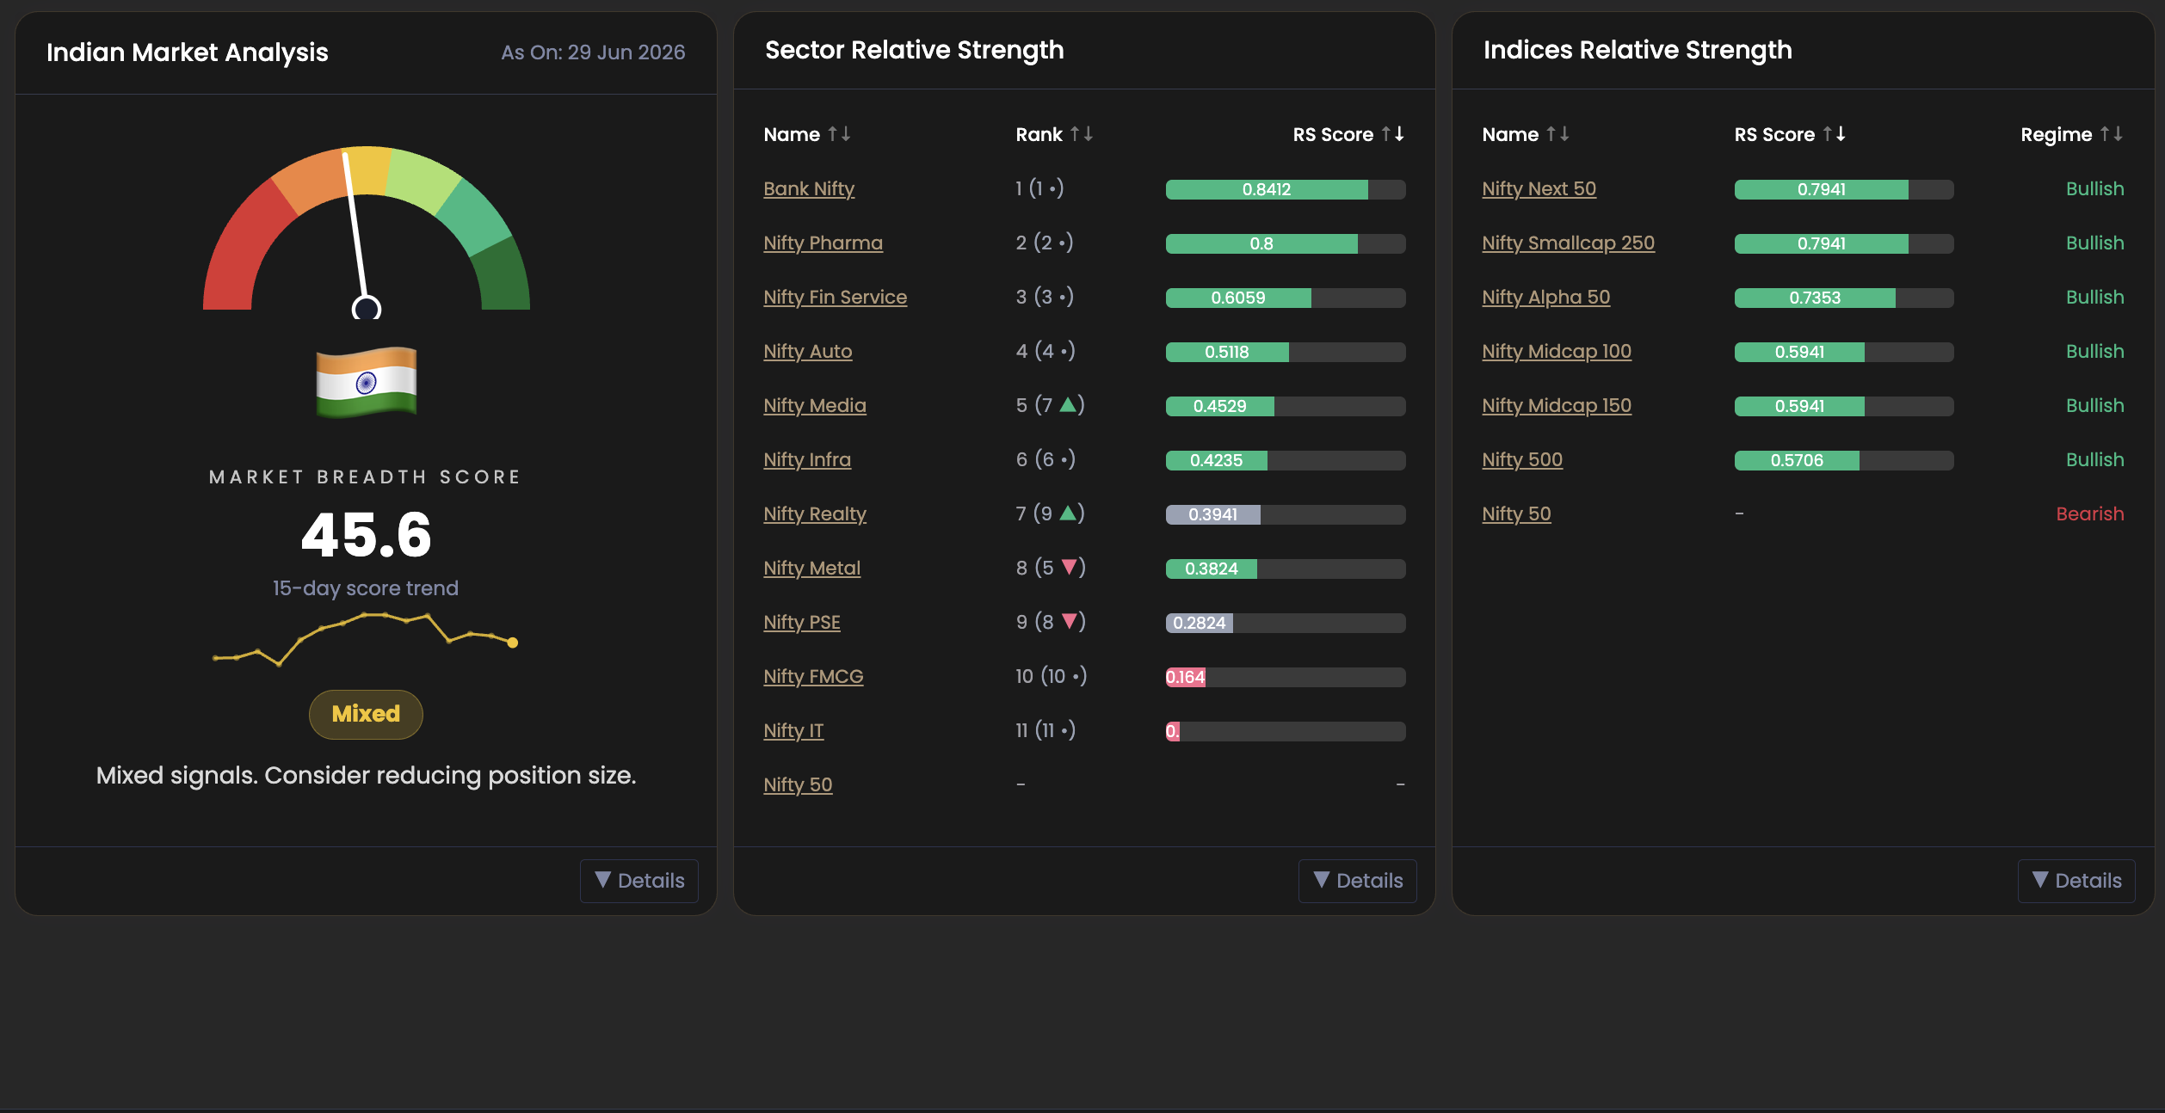The width and height of the screenshot is (2165, 1113).
Task: Open the Nifty Fin Service link
Action: point(835,297)
